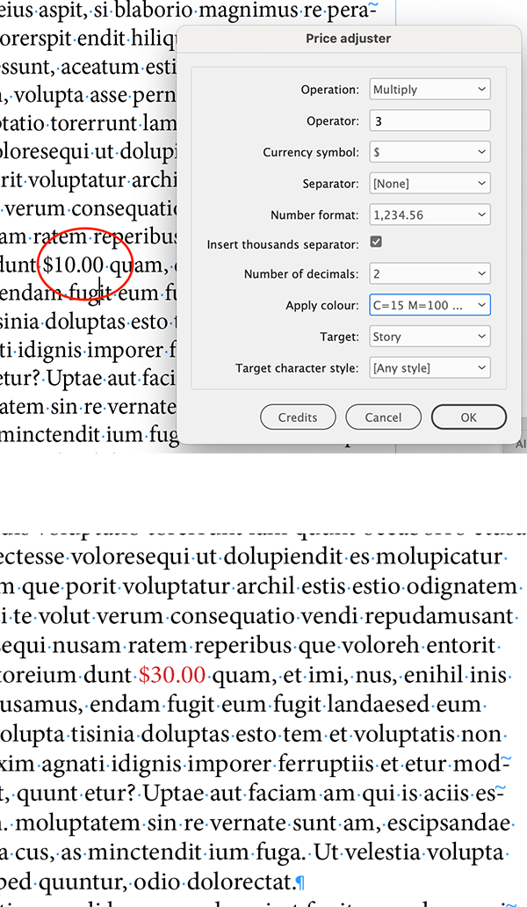527x907 pixels.
Task: Click the Price adjuster dialog title
Action: pyautogui.click(x=349, y=39)
